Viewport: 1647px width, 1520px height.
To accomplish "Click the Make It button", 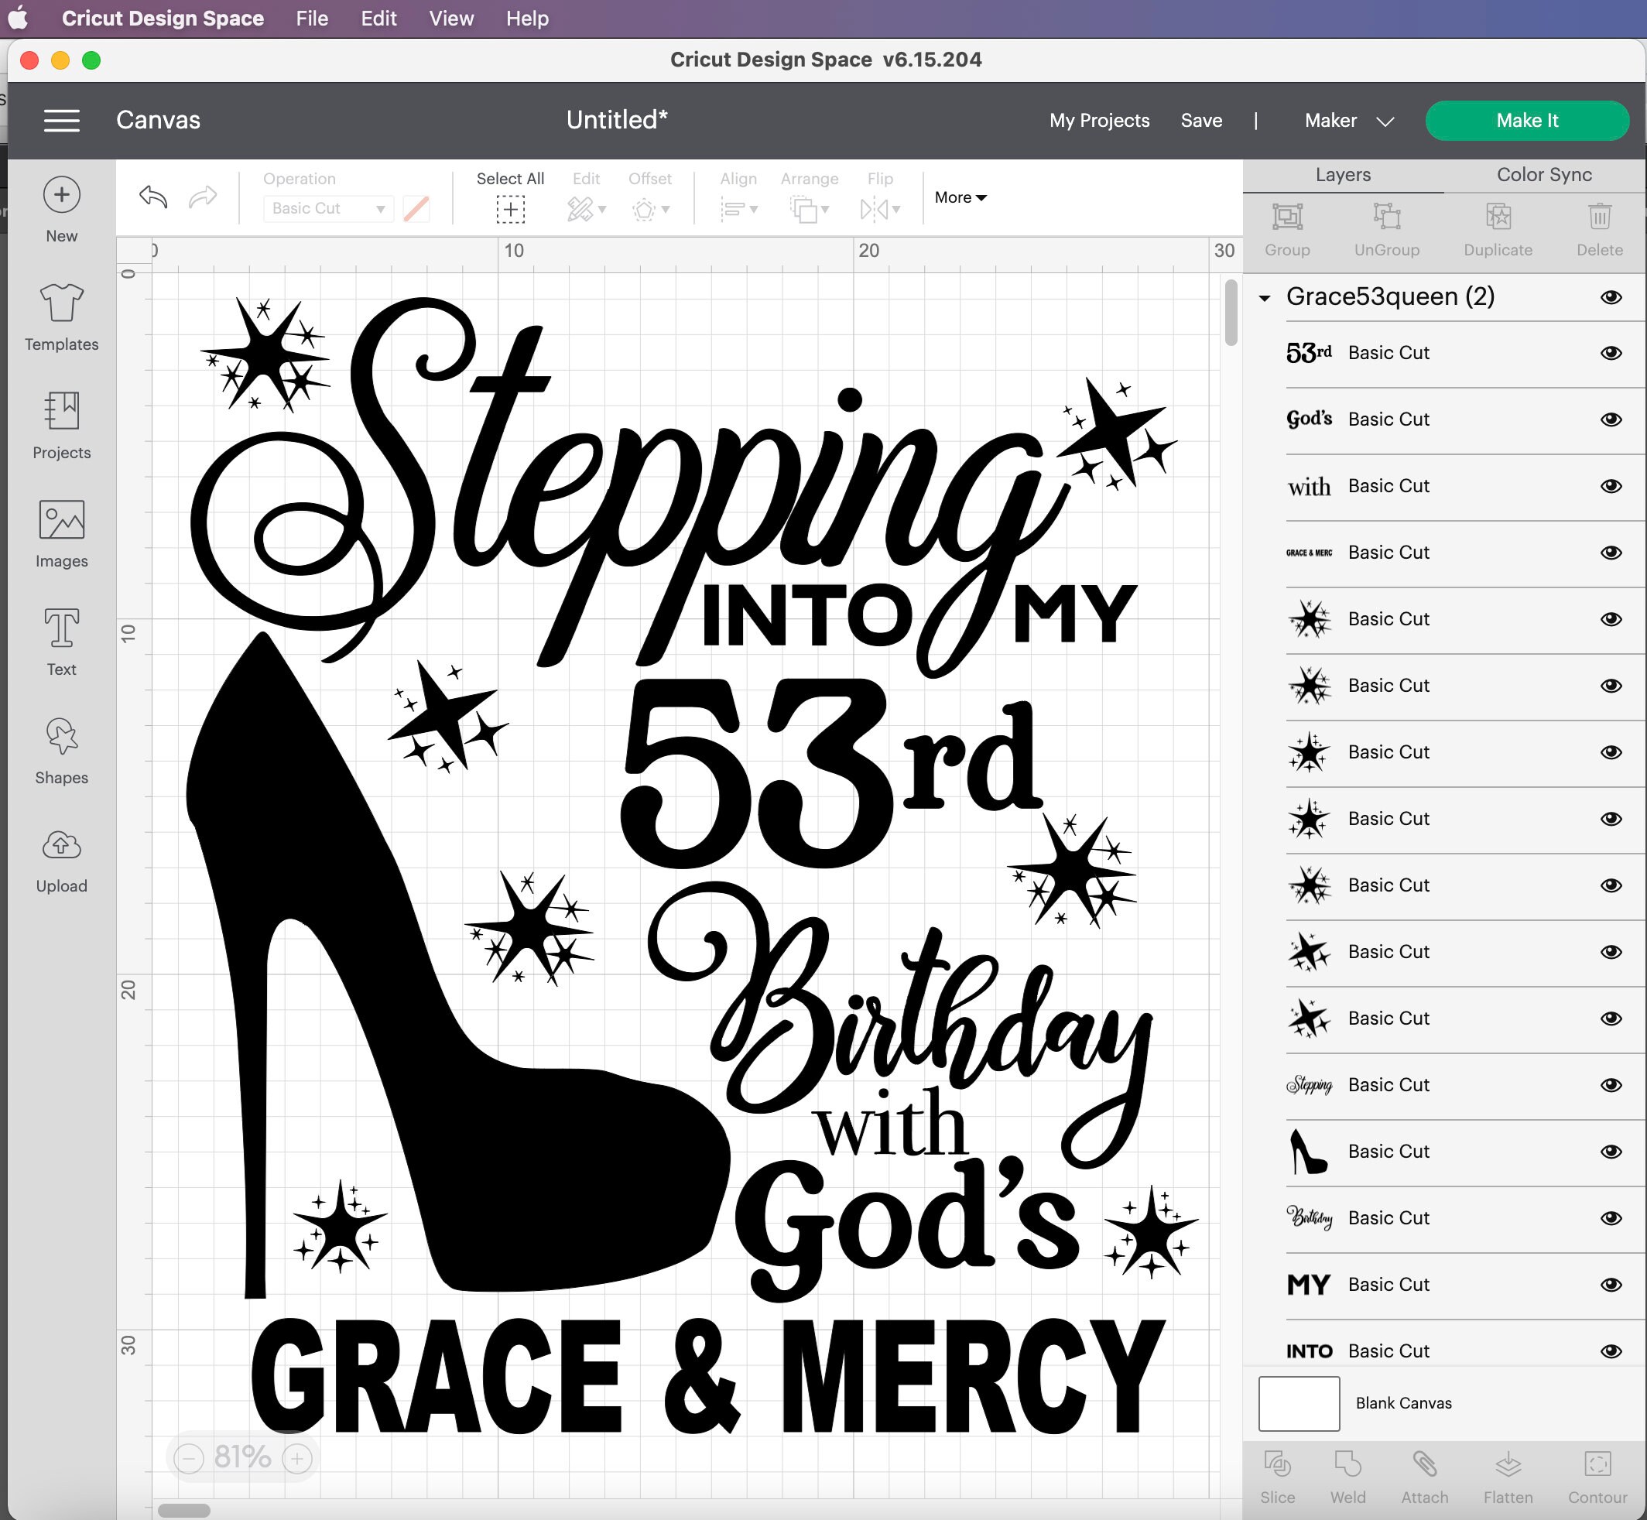I will [x=1526, y=120].
